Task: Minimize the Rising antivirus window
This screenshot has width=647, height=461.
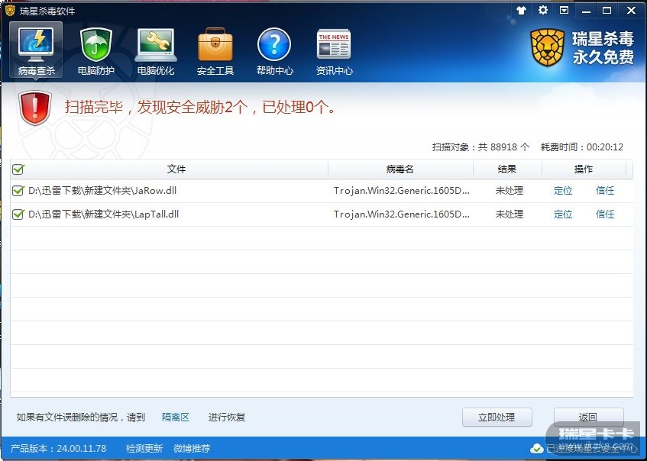Action: tap(586, 11)
